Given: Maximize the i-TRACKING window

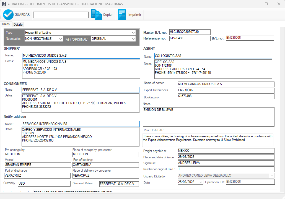Looking at the screenshot, I should click(266, 4).
